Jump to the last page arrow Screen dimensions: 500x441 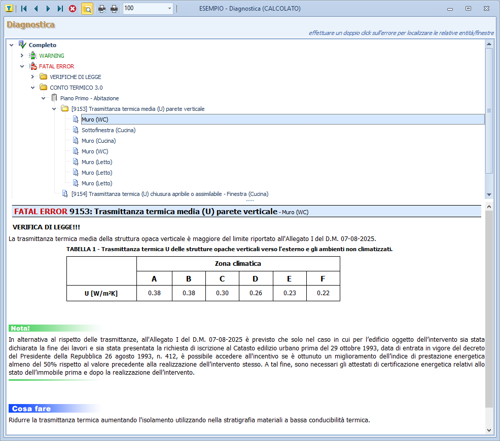pyautogui.click(x=60, y=9)
